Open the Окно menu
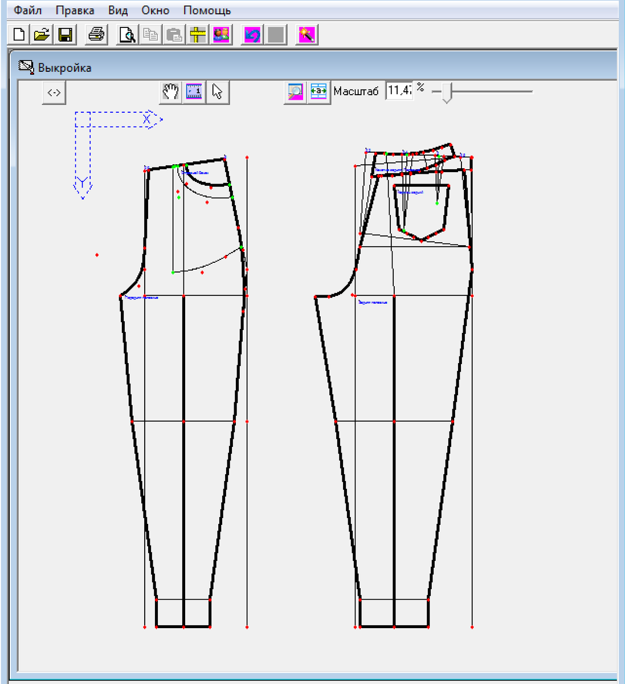625x684 pixels. point(156,10)
